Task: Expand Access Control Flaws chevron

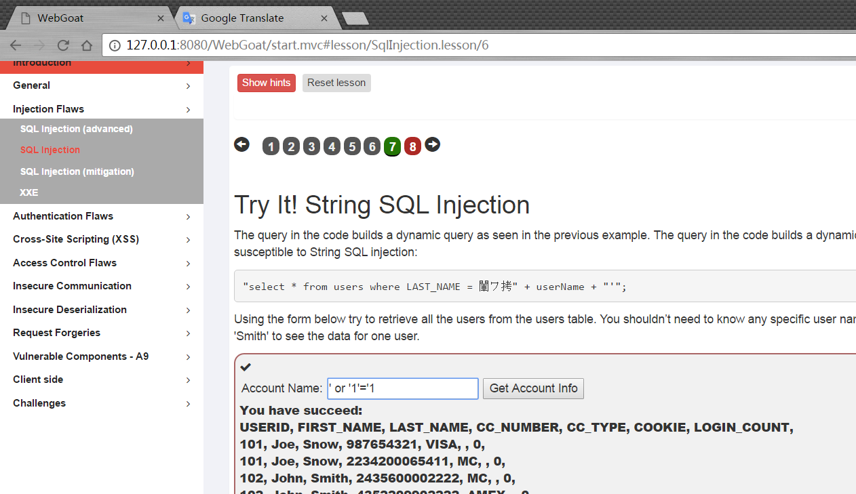Action: [188, 264]
